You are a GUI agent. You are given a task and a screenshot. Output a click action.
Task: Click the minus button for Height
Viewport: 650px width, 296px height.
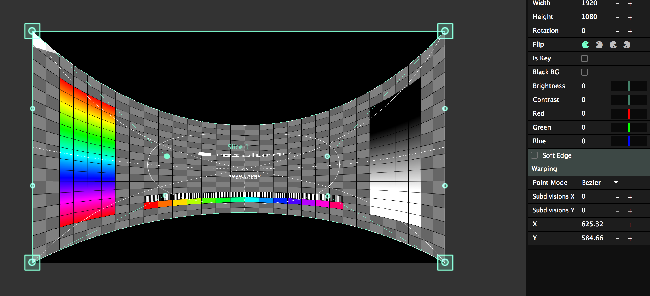[617, 18]
